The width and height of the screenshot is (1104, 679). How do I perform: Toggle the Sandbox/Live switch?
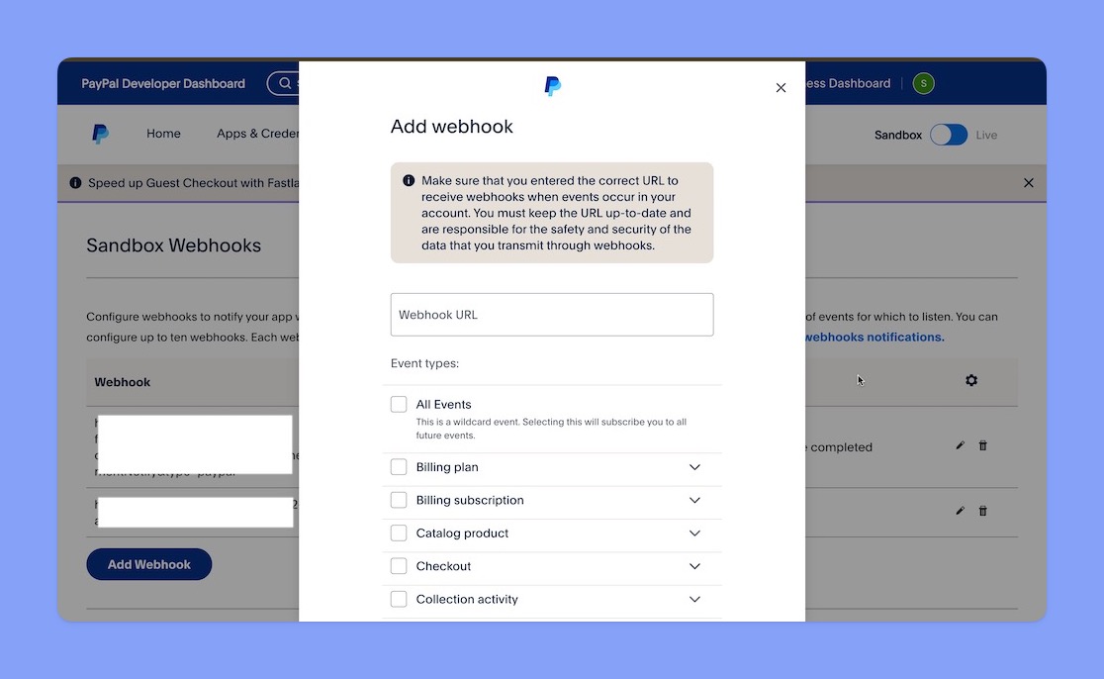pos(949,135)
